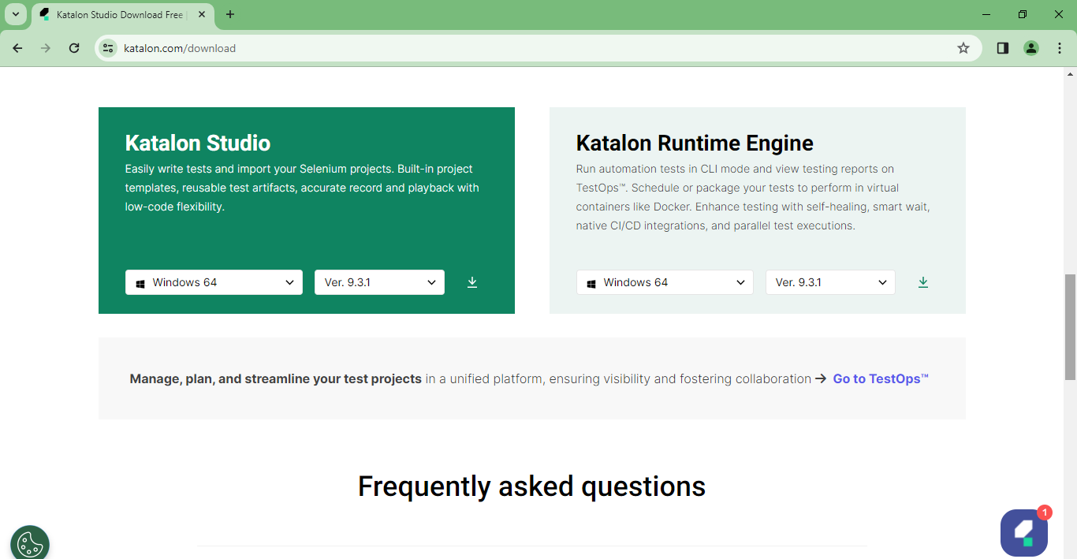1077x559 pixels.
Task: Expand the tab search chevron top-left
Action: pos(15,14)
